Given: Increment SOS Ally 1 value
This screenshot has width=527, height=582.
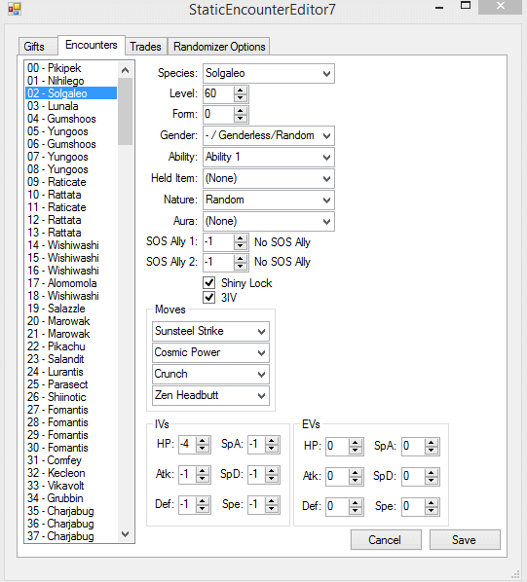Looking at the screenshot, I should pyautogui.click(x=241, y=238).
